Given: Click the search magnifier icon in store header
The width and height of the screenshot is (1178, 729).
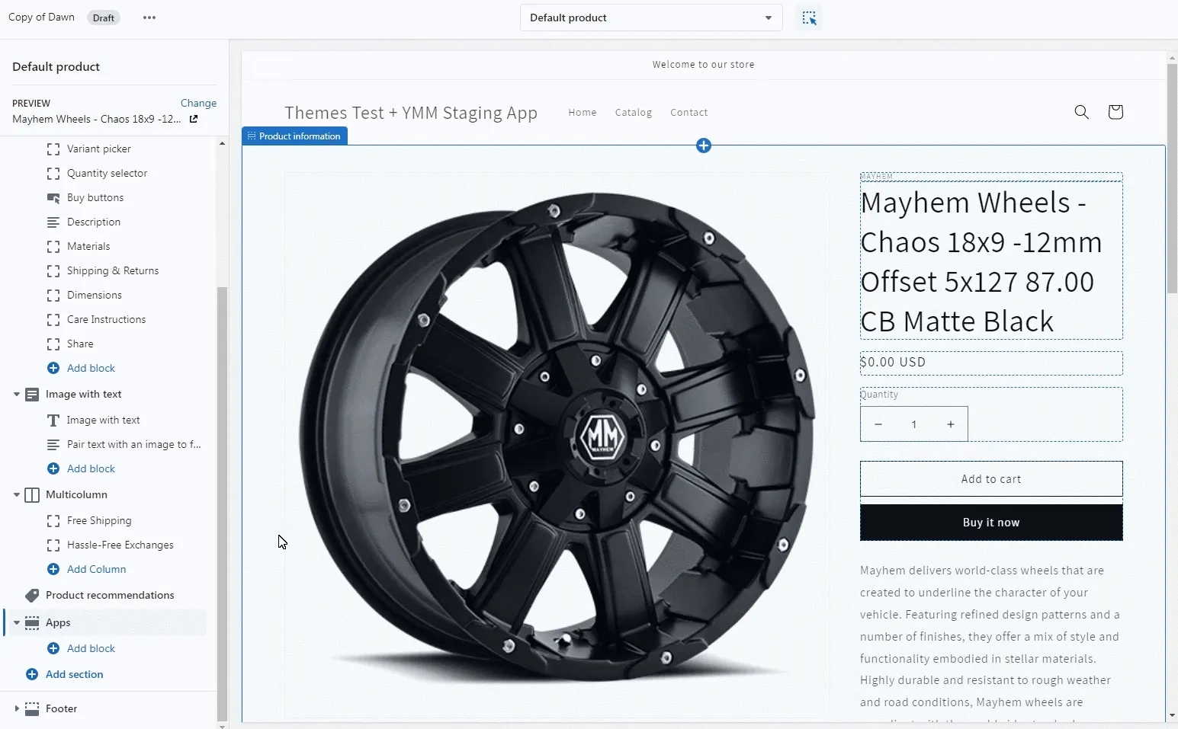Looking at the screenshot, I should (x=1081, y=112).
